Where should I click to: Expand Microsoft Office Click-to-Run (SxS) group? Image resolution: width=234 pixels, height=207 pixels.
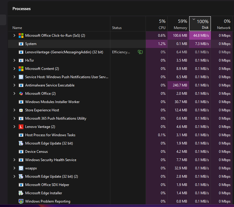click(14, 36)
